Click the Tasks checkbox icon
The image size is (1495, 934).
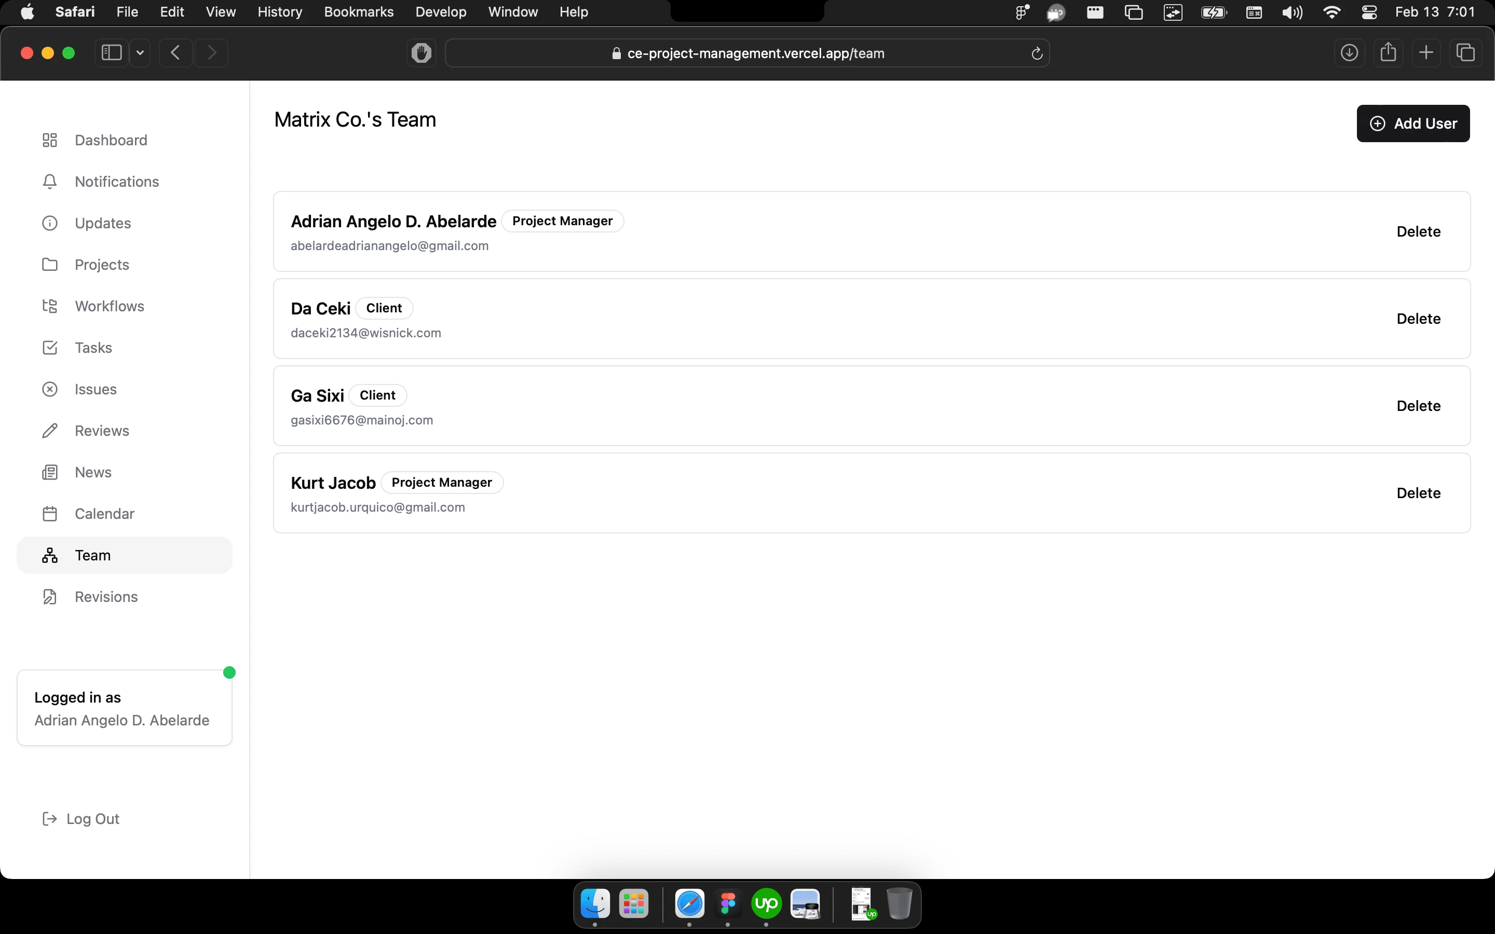tap(49, 348)
